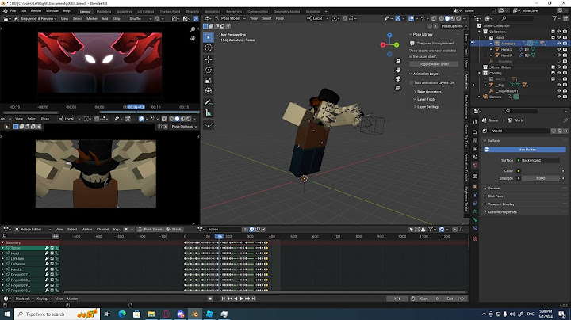
Task: Switch orthographic/perspective view grid icon
Action: tap(398, 88)
